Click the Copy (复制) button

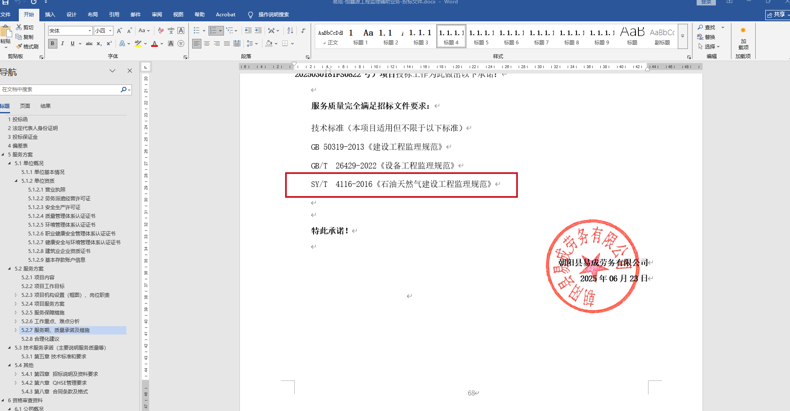click(x=25, y=37)
